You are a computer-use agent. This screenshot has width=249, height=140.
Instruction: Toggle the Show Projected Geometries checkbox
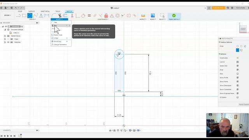(x=238, y=93)
